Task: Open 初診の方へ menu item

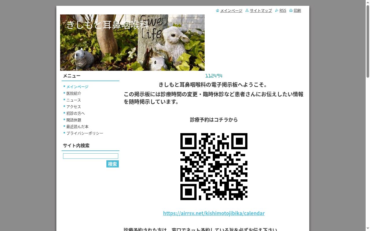Action: click(x=75, y=113)
